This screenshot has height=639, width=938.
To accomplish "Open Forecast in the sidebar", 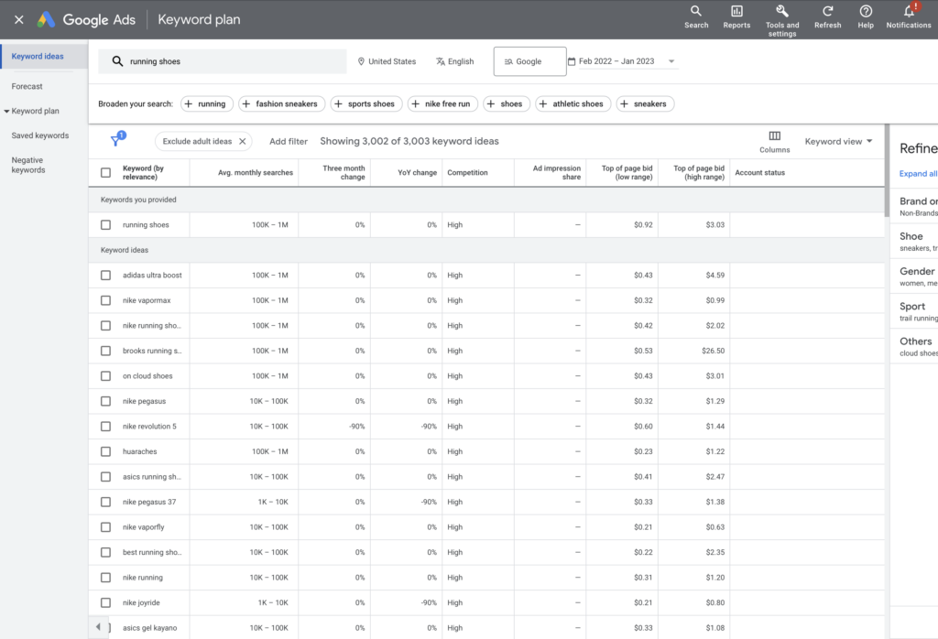I will pos(27,86).
